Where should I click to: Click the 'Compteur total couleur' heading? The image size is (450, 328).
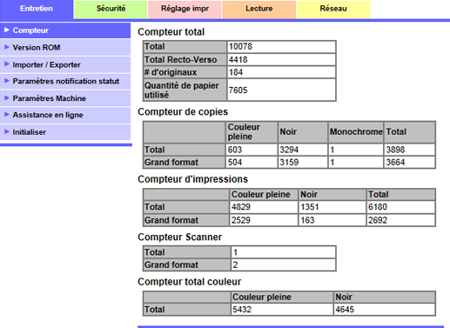pos(189,282)
